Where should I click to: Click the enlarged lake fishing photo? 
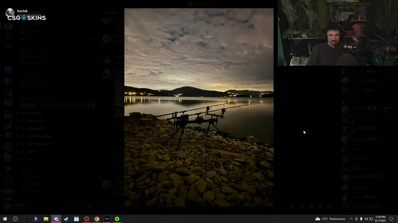(x=199, y=107)
